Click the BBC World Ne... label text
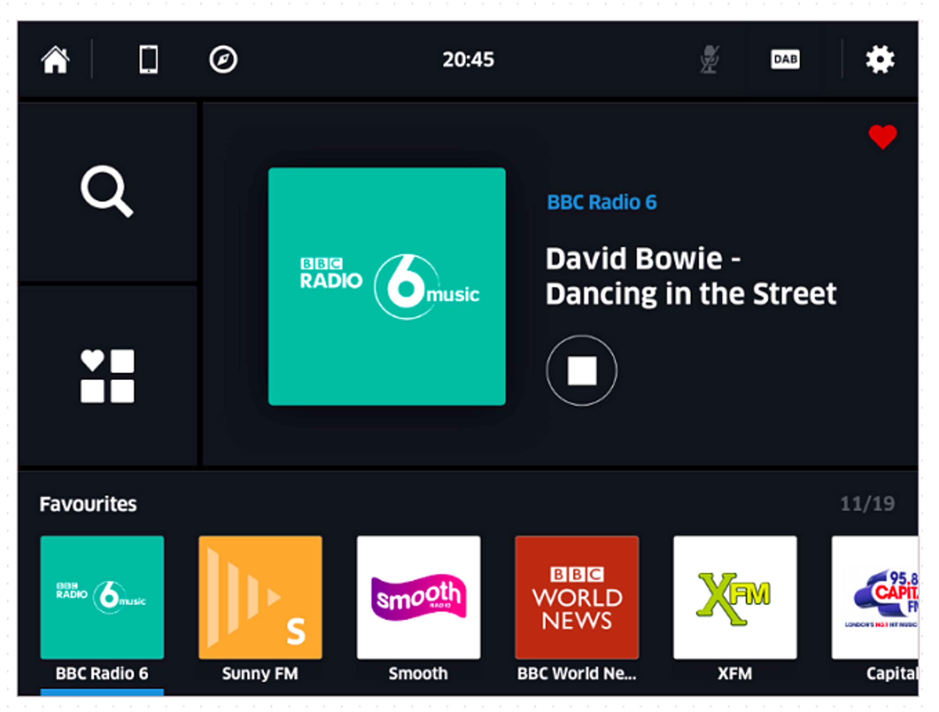Viewport: 939px width, 712px height. click(x=577, y=674)
